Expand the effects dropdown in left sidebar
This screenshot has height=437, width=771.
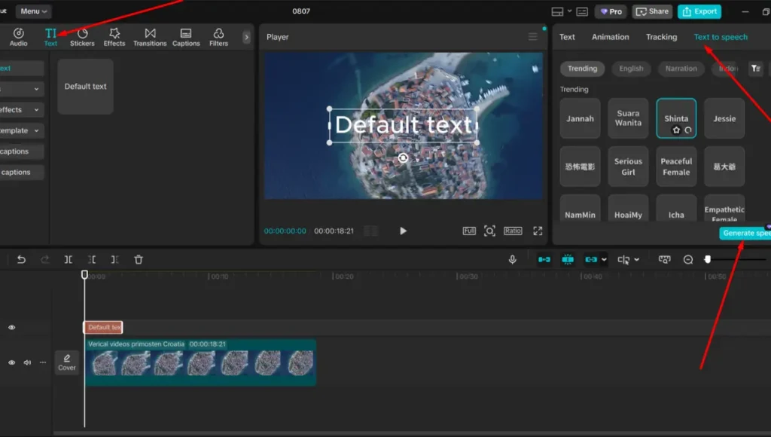click(35, 110)
